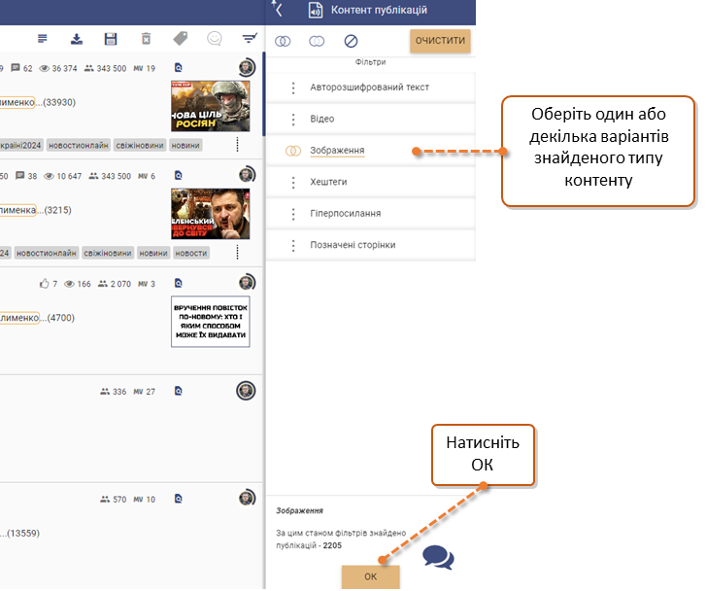This screenshot has width=706, height=591.
Task: Select Авторозшифрований текст filter
Action: (x=369, y=87)
